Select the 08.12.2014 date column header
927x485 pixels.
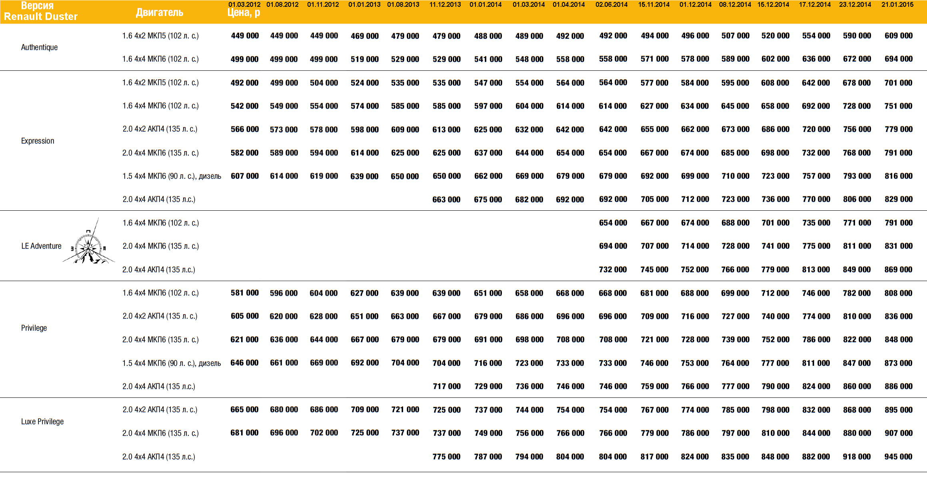pos(735,4)
